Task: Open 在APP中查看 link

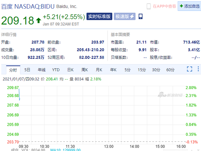Action: point(164,6)
